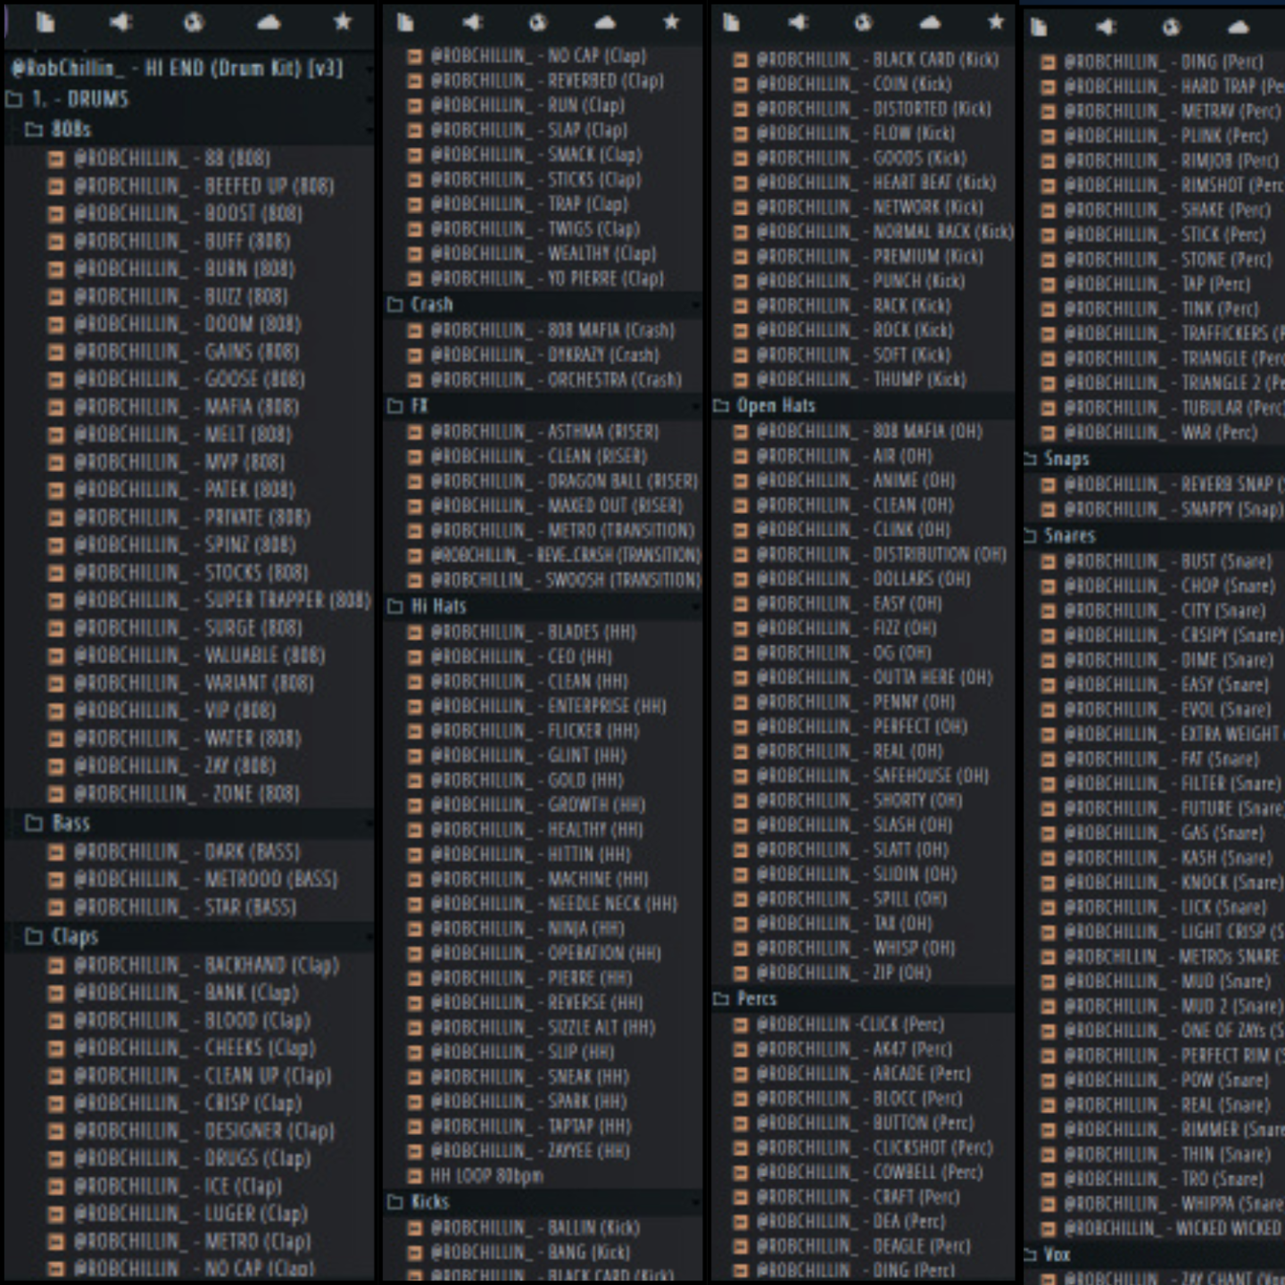The image size is (1285, 1285).
Task: Select the SIZZLE ALT (HH) sample
Action: point(543,1027)
